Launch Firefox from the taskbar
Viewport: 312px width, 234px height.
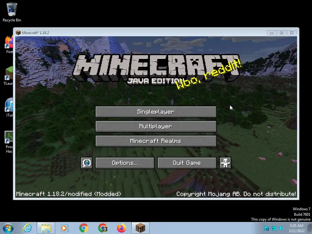(x=121, y=228)
